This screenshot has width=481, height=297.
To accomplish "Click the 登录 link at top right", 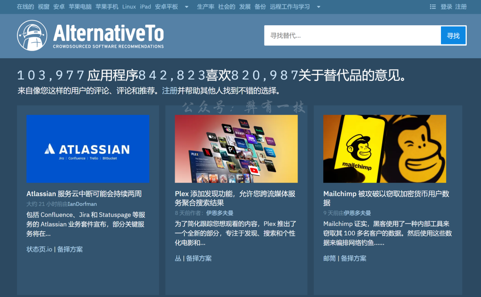I will (447, 7).
